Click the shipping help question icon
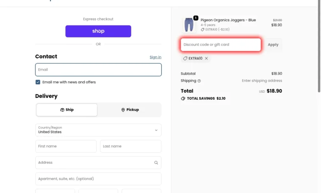 (x=199, y=81)
